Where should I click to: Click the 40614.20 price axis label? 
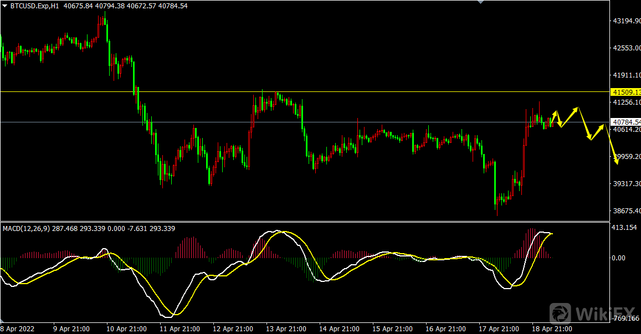click(x=627, y=129)
